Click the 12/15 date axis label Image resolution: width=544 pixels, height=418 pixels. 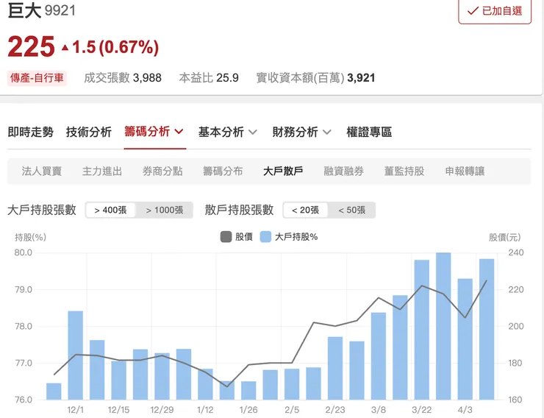(118, 410)
